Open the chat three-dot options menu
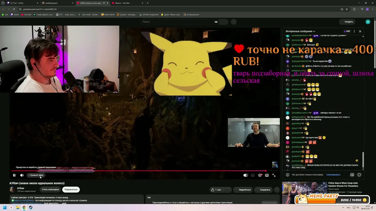This screenshot has width=376, height=211. point(354,31)
